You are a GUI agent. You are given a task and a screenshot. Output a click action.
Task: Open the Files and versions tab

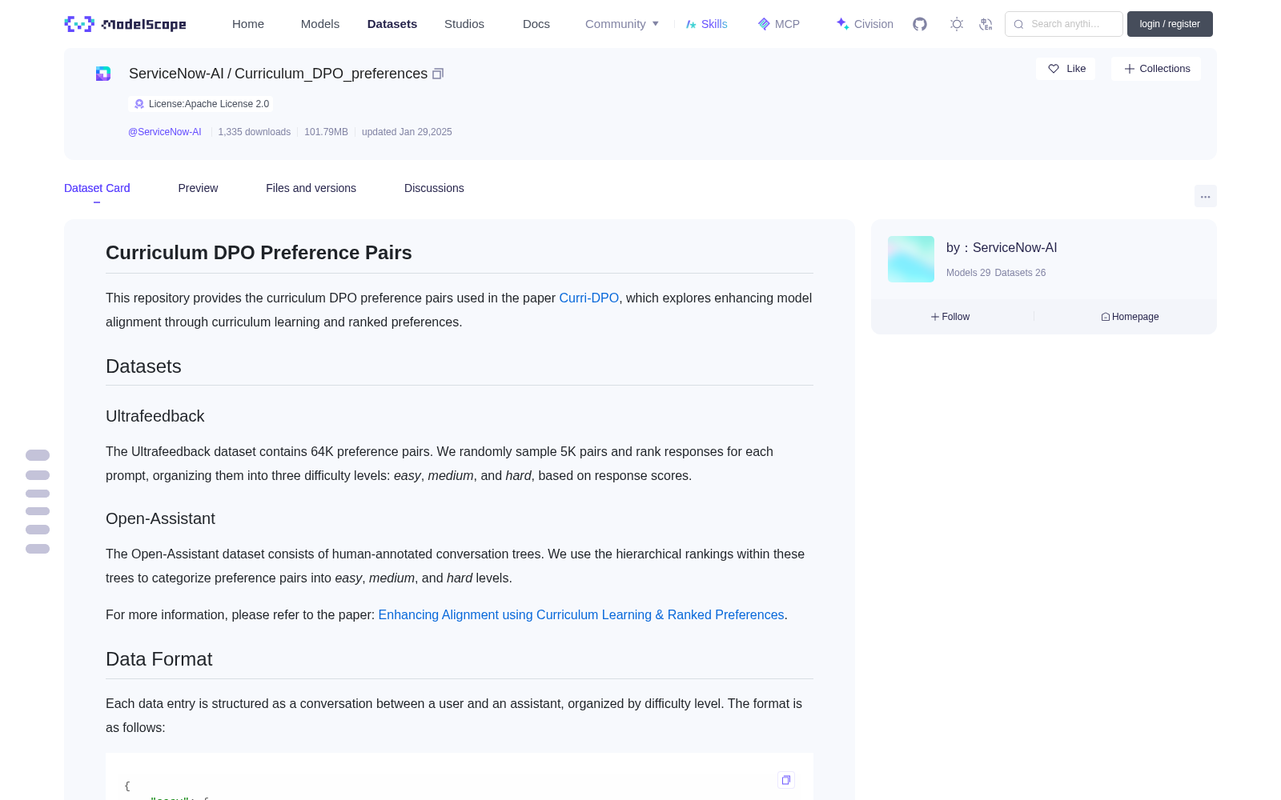tap(311, 188)
